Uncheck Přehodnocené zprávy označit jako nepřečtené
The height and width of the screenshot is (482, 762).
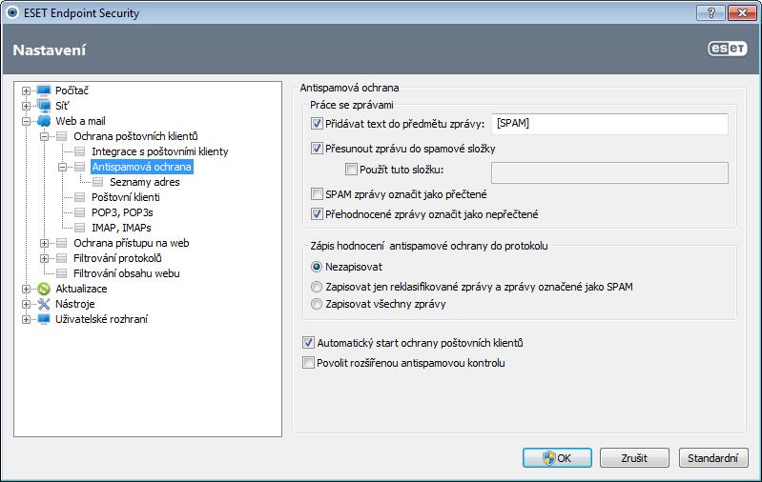point(317,214)
